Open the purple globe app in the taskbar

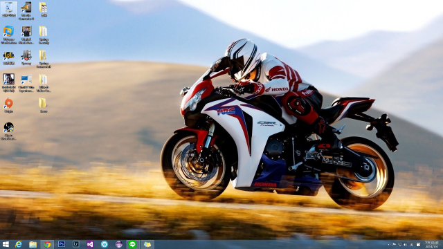[x=118, y=244]
